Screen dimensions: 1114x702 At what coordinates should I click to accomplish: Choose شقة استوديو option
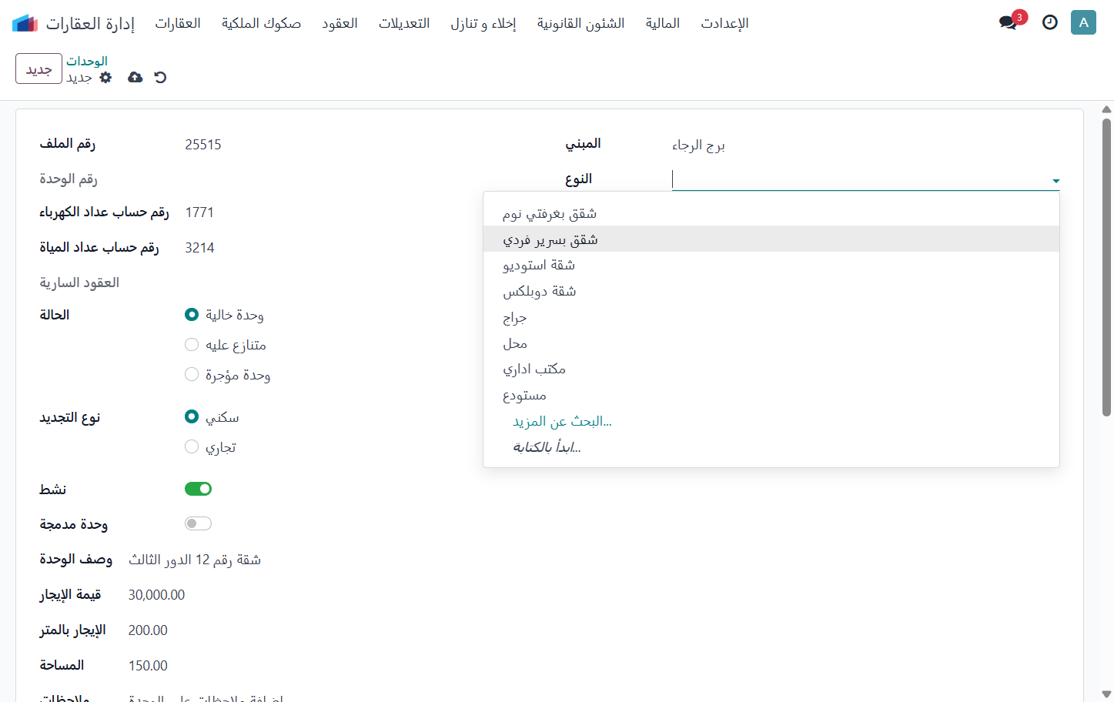(x=771, y=265)
